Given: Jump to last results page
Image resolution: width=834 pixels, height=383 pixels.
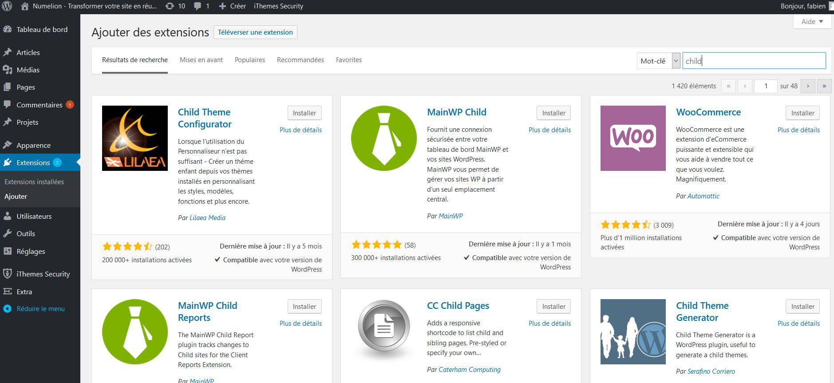Looking at the screenshot, I should click(x=824, y=86).
